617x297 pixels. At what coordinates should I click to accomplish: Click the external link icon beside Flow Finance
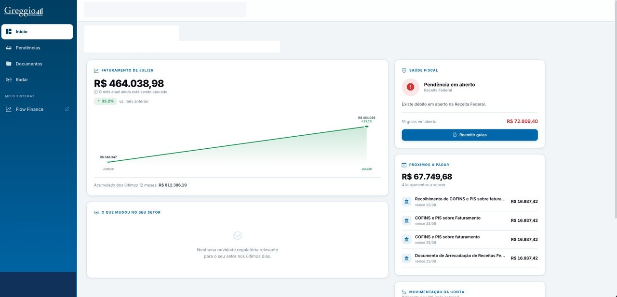67,109
